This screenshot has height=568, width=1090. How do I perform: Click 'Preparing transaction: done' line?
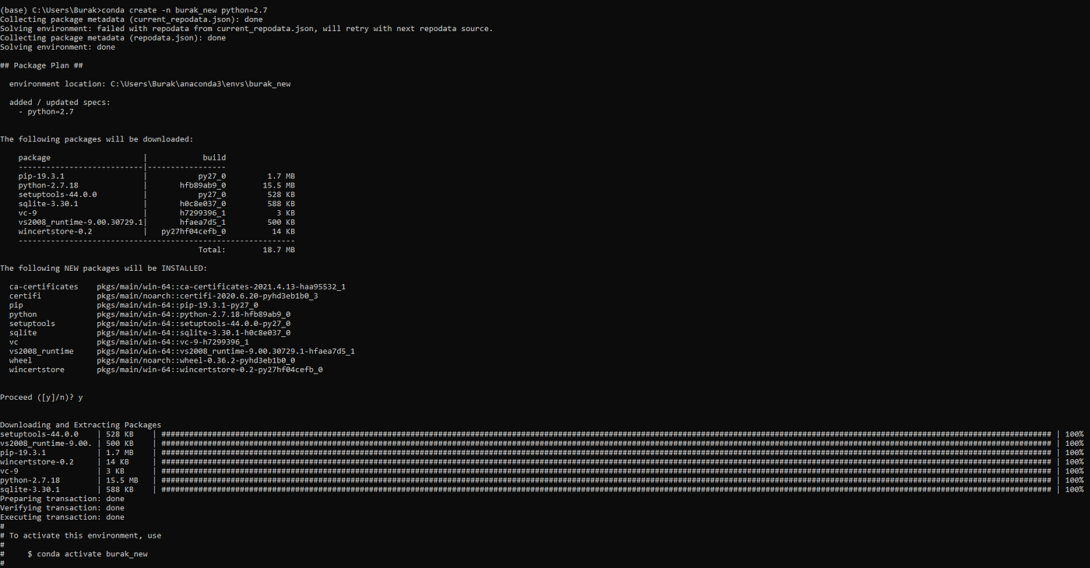click(62, 500)
